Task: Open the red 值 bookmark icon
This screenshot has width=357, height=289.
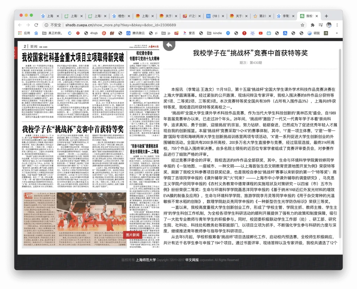Action: [104, 33]
